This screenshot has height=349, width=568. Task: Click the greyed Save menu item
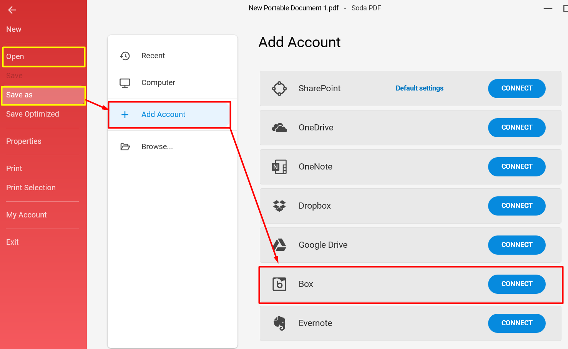coord(14,76)
